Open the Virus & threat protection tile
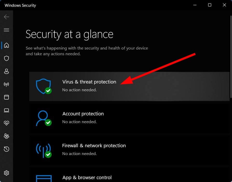Image resolution: width=232 pixels, height=182 pixels. [x=129, y=87]
